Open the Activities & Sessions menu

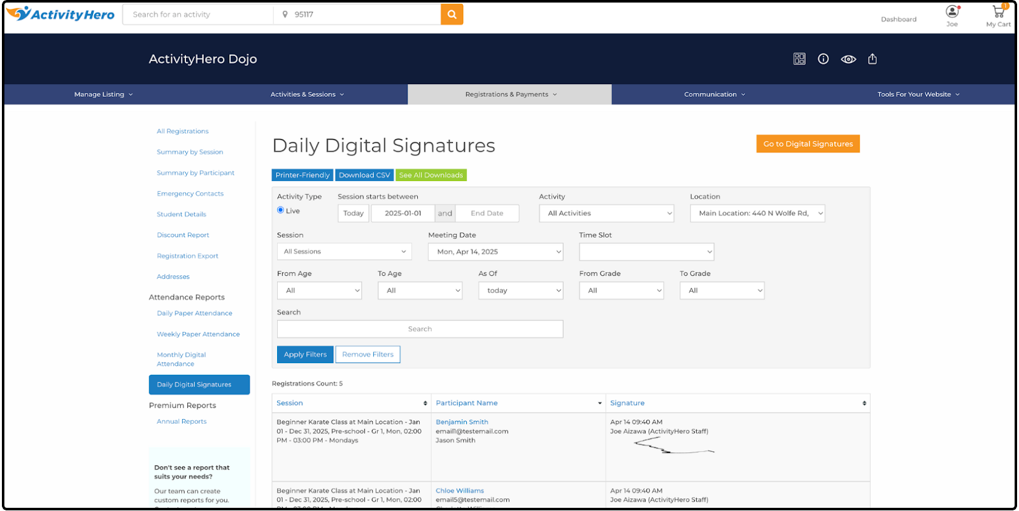coord(307,94)
